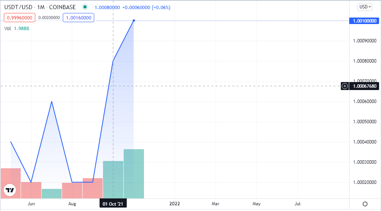The height and width of the screenshot is (211, 381).
Task: Click the 1.00060000 price axis label
Action: [365, 101]
